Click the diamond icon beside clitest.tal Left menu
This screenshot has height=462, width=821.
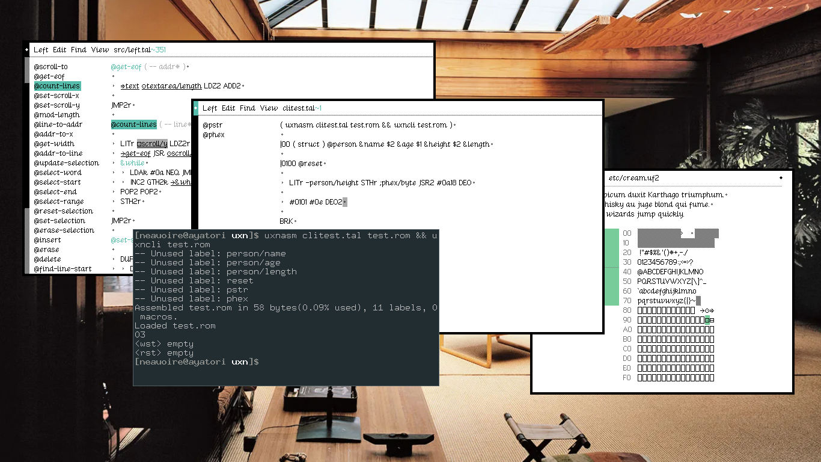coord(196,108)
